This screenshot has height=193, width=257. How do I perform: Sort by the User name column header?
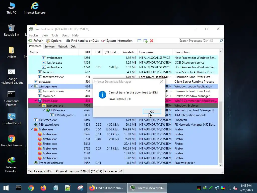155,52
